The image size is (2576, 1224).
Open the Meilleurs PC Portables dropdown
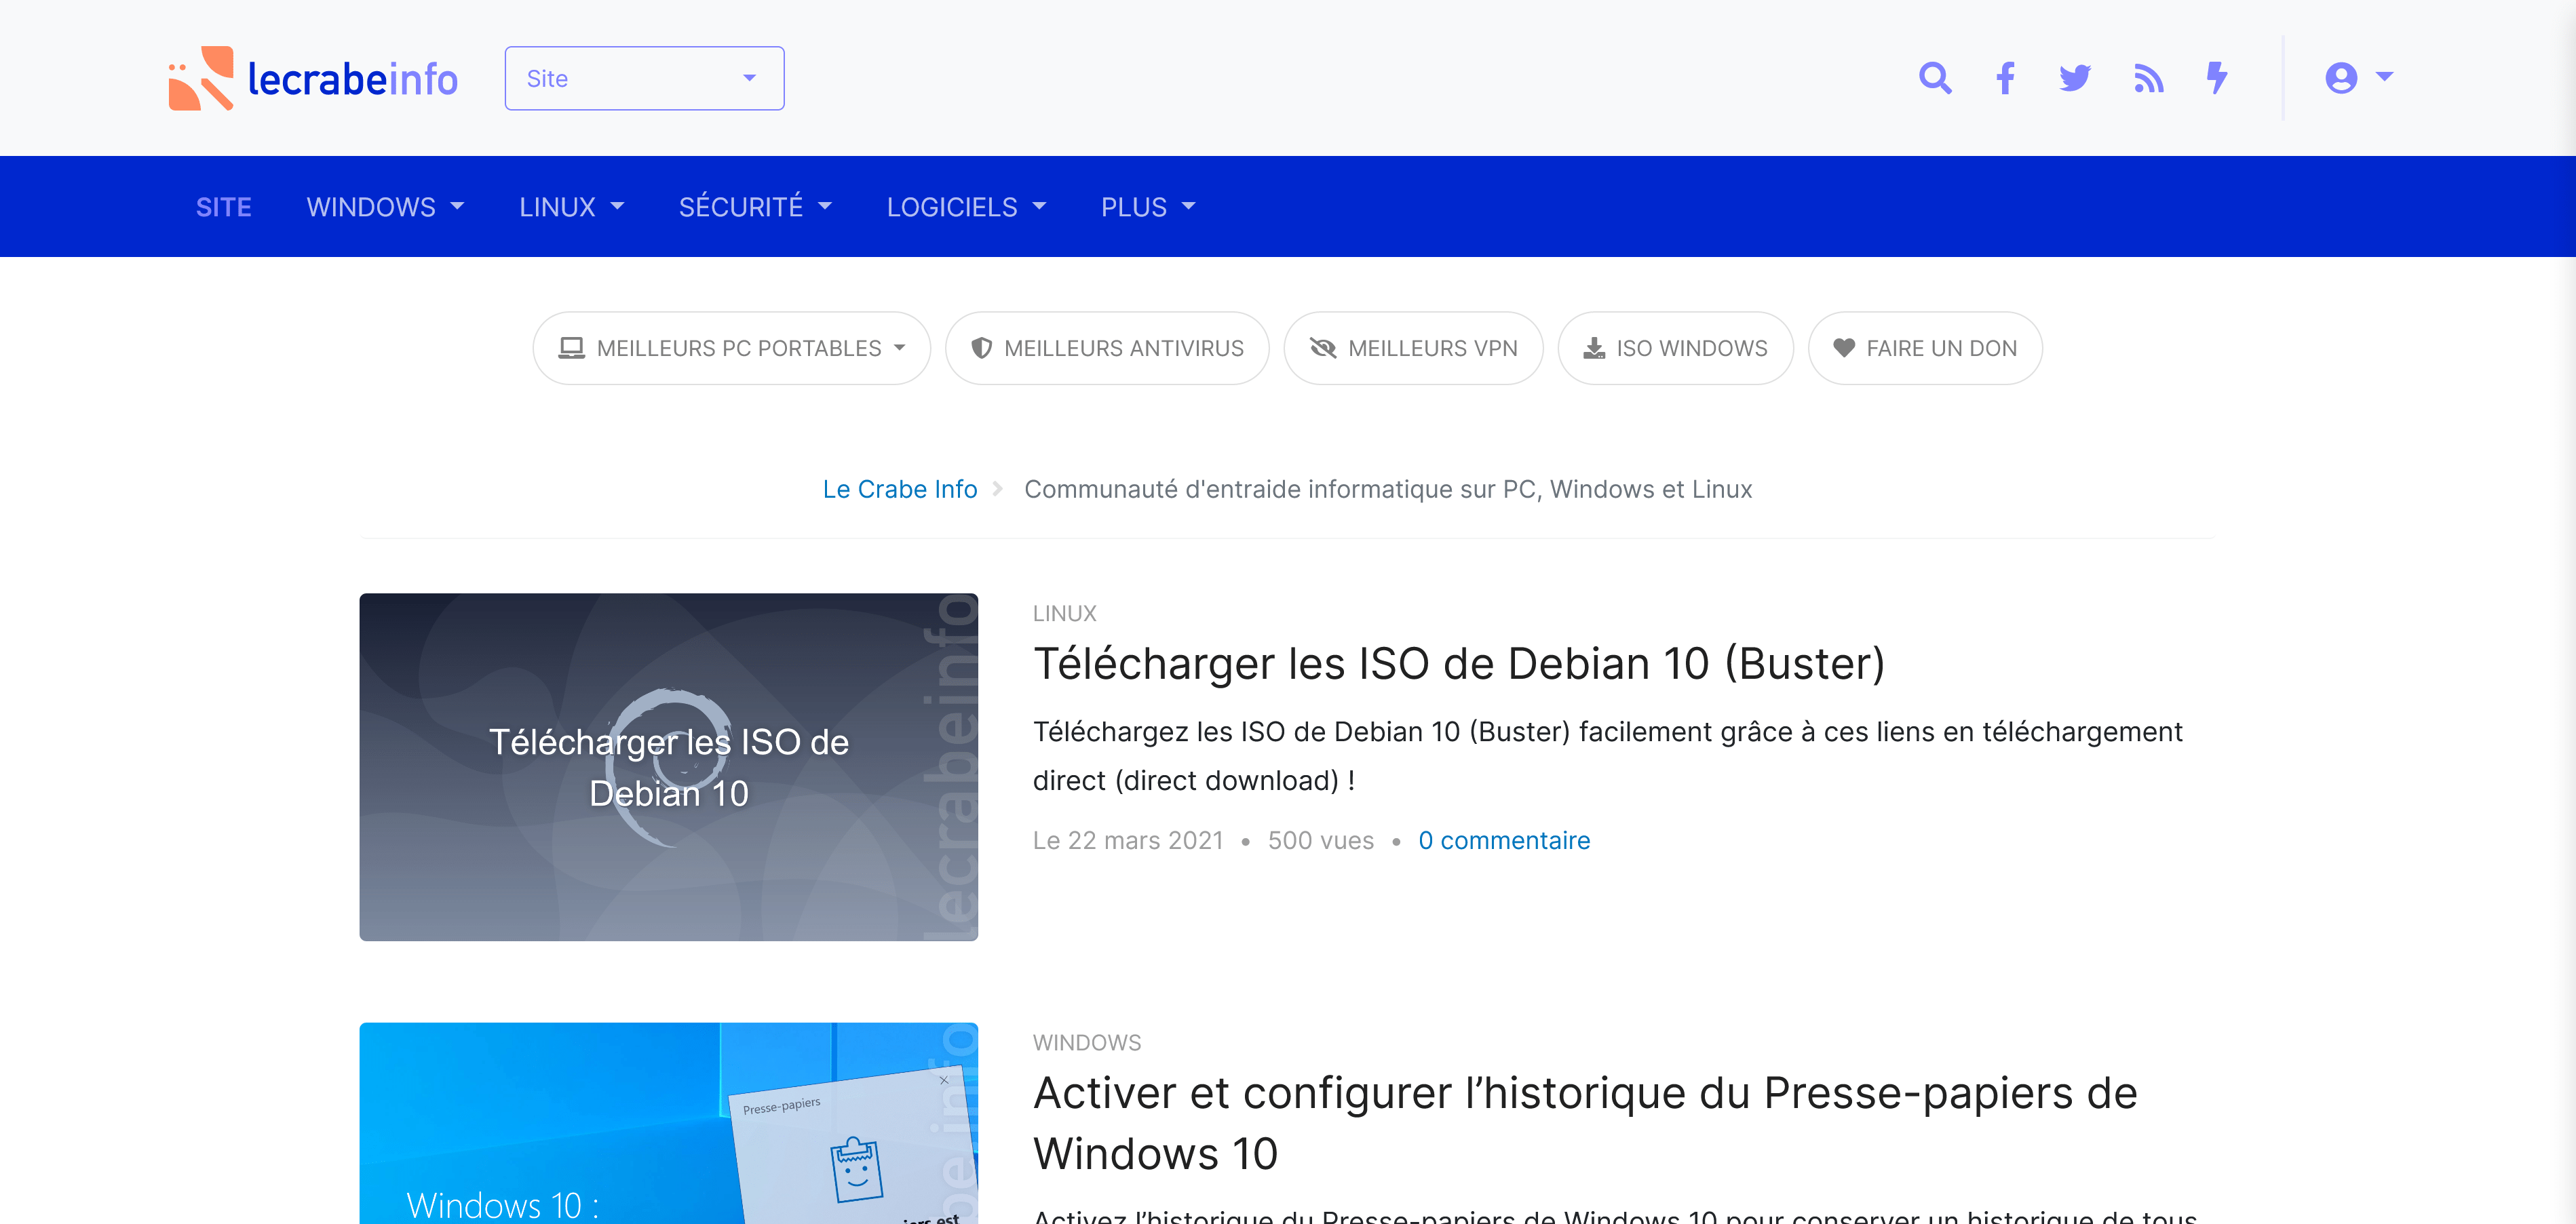pos(732,349)
